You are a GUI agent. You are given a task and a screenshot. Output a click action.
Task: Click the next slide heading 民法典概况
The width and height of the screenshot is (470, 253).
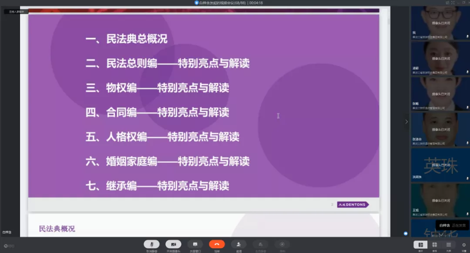(57, 229)
